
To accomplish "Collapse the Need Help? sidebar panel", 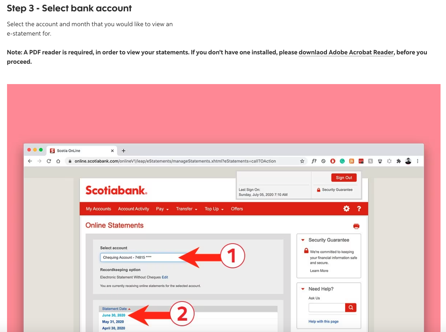I will (x=303, y=289).
